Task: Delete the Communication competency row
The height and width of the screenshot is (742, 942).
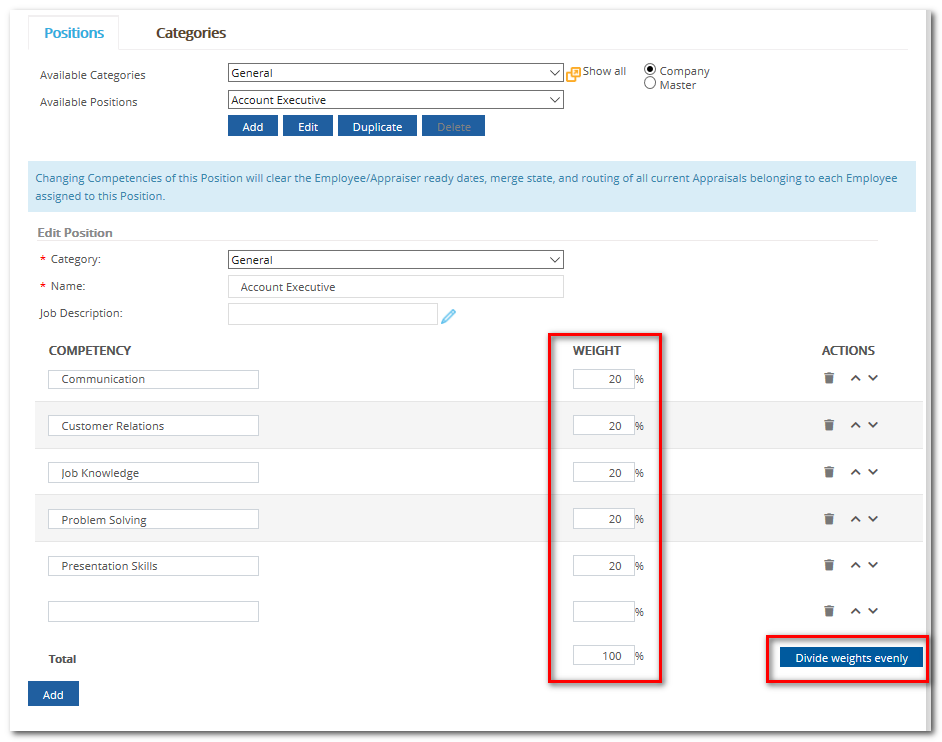Action: (828, 378)
